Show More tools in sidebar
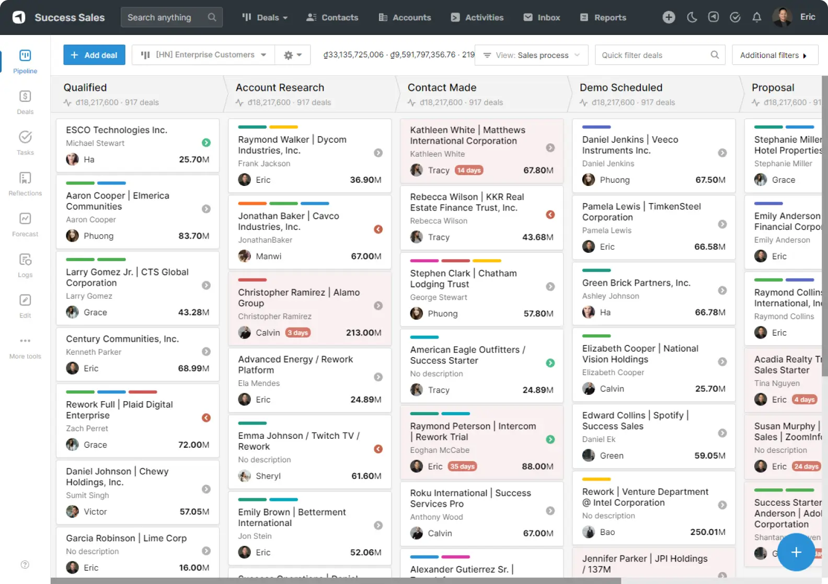The height and width of the screenshot is (584, 828). [25, 347]
